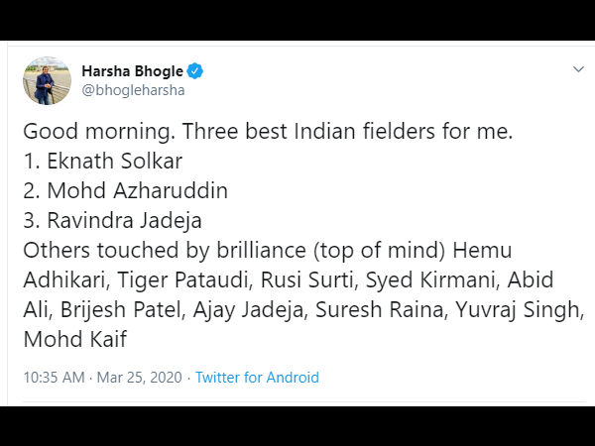This screenshot has height=446, width=595.
Task: Open the Twitter for Android source link
Action: (257, 378)
